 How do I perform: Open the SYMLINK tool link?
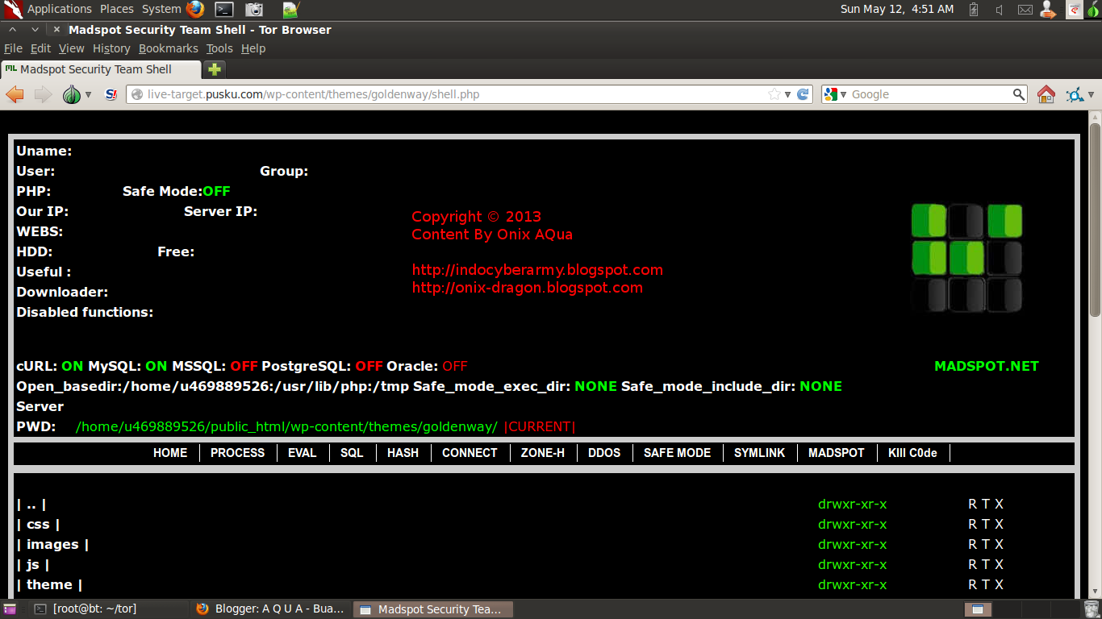click(759, 453)
